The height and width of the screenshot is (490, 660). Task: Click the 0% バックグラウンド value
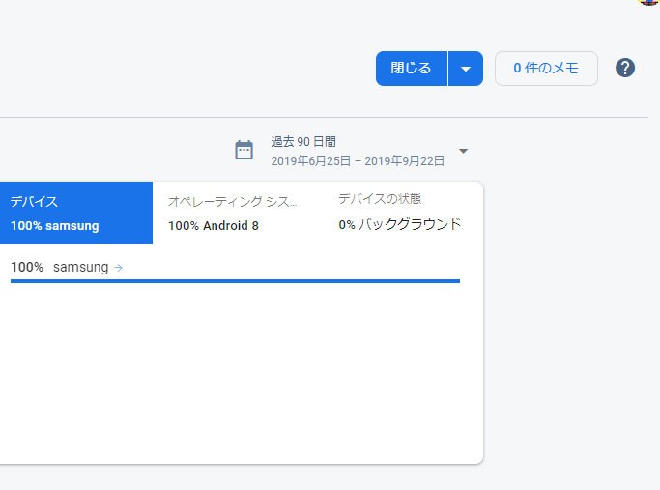point(400,224)
